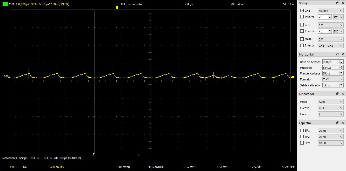Select time marker 2 below the graph
This screenshot has width=346, height=171.
tap(94, 154)
